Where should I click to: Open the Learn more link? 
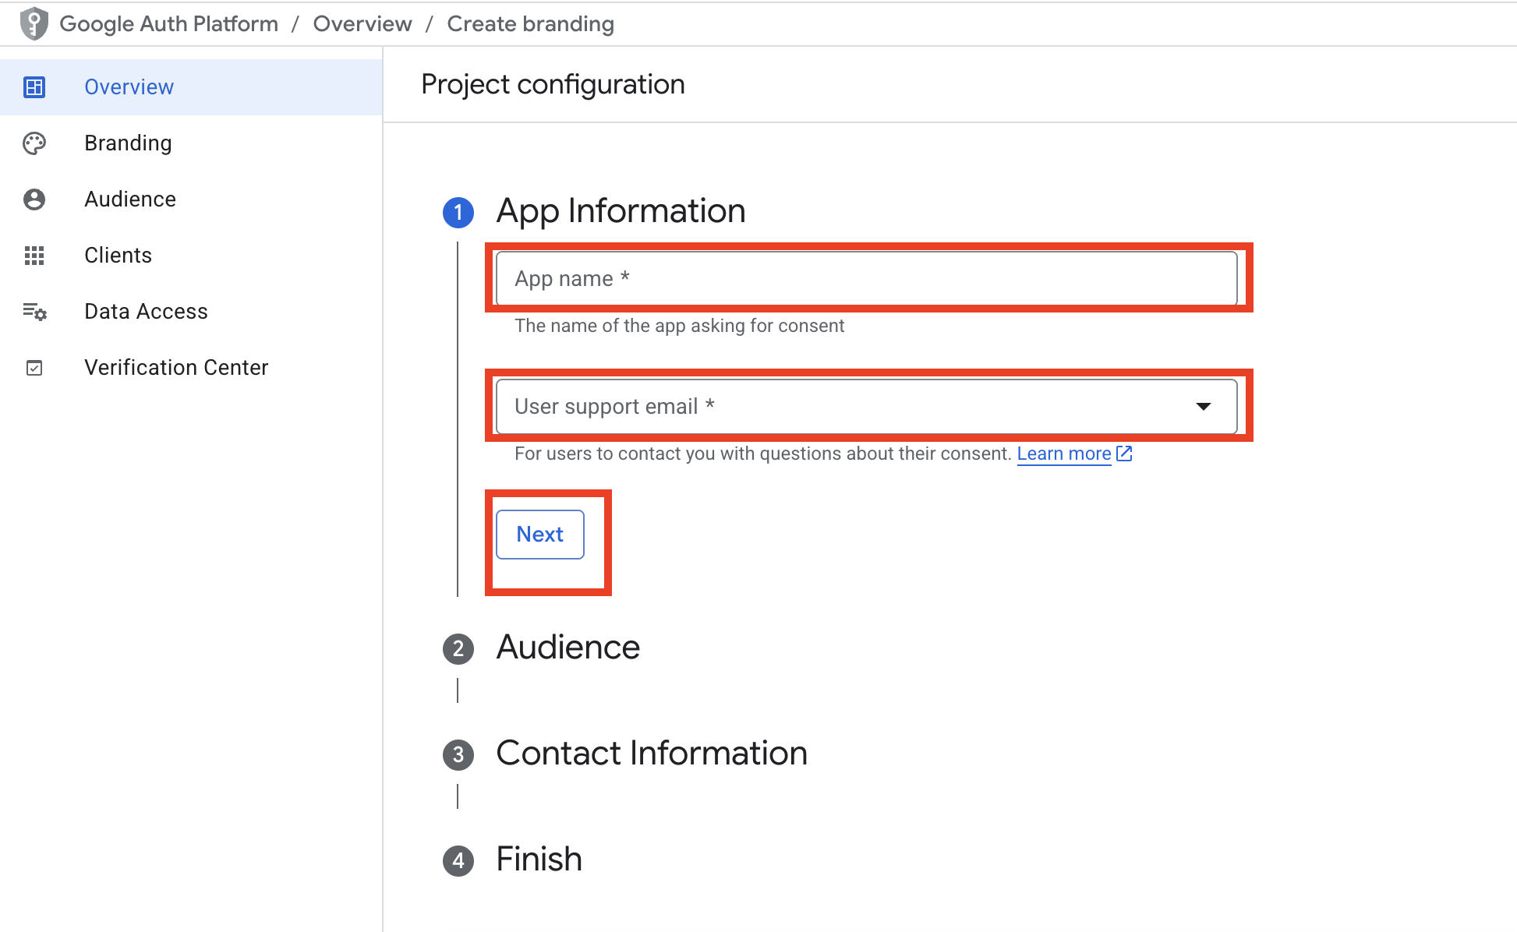pos(1063,454)
